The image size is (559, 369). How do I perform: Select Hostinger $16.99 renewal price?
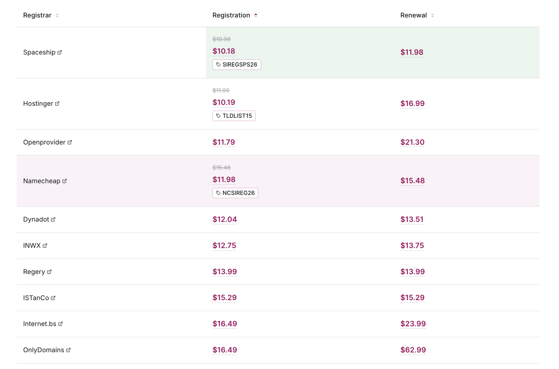point(412,104)
